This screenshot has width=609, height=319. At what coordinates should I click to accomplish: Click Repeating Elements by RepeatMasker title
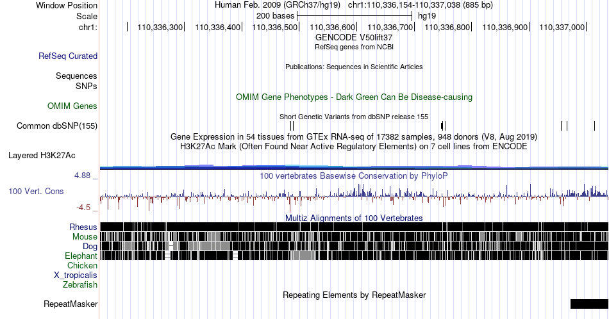(354, 295)
